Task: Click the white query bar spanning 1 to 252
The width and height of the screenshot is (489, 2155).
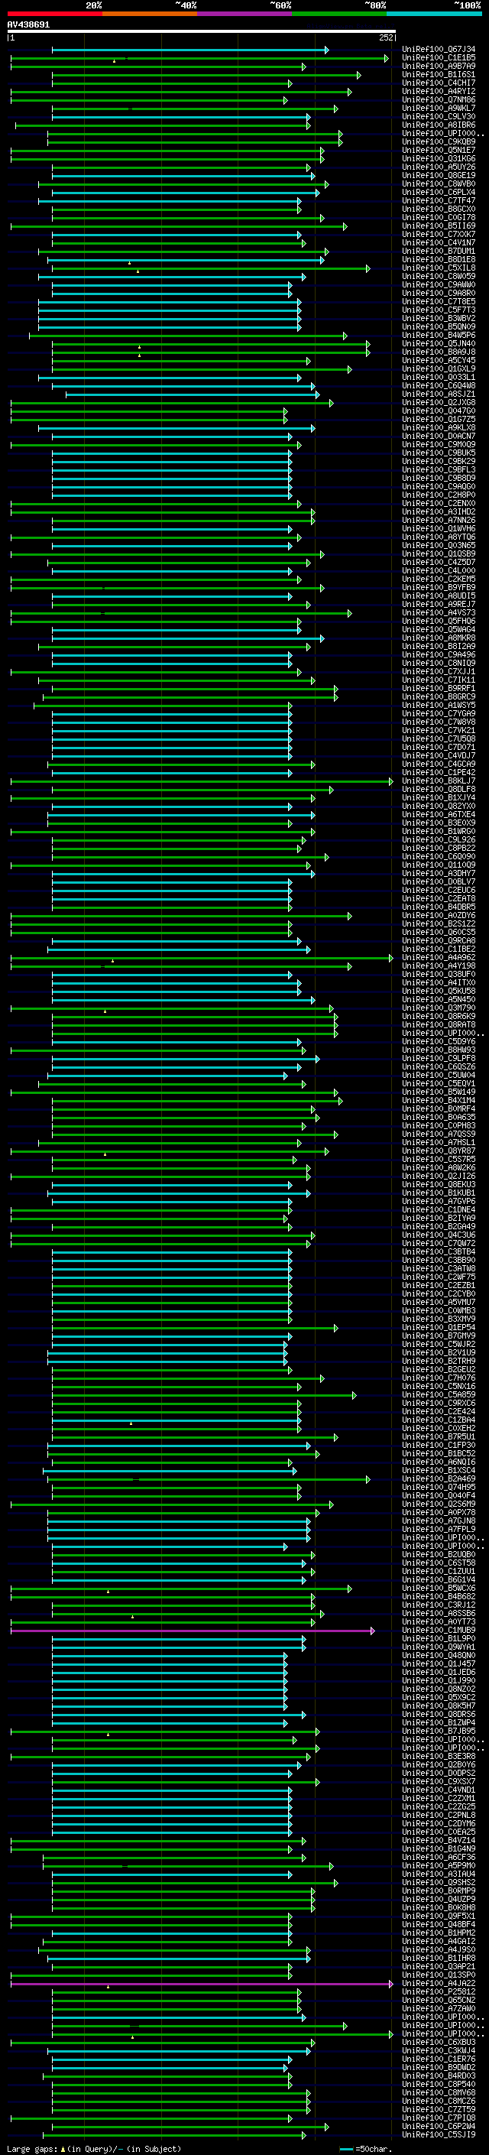Action: coord(202,32)
